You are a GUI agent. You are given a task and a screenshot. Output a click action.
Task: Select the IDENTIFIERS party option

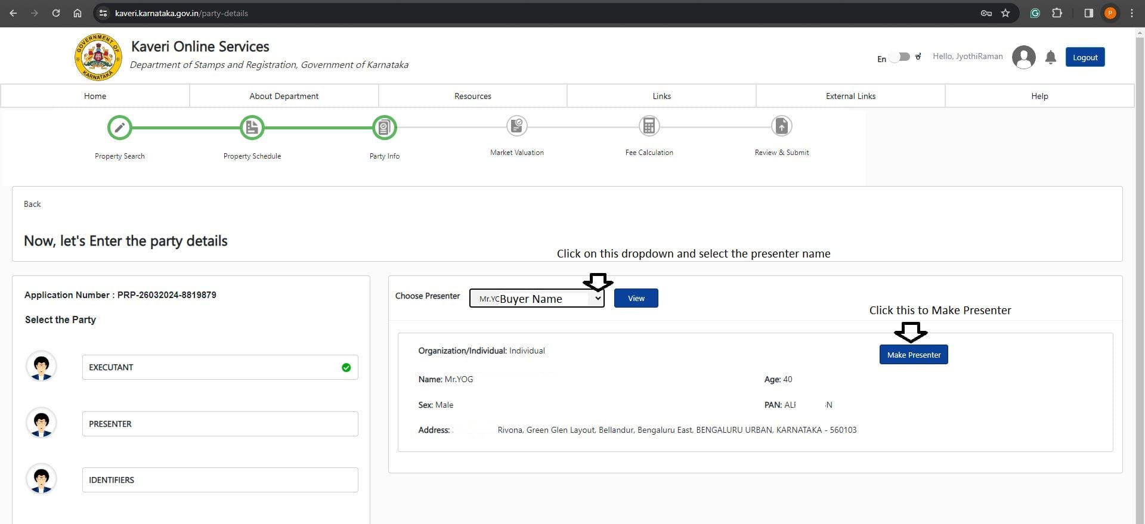coord(220,480)
